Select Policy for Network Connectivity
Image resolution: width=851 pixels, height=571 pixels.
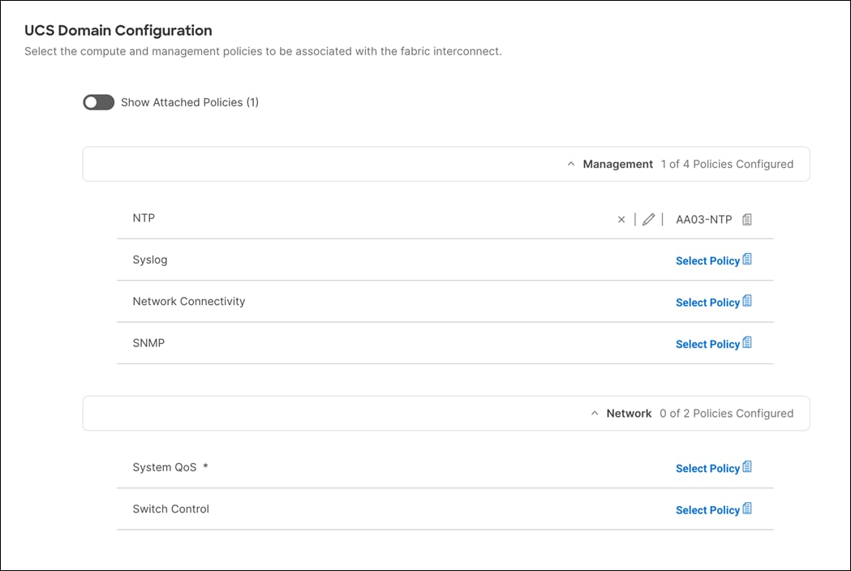[707, 302]
